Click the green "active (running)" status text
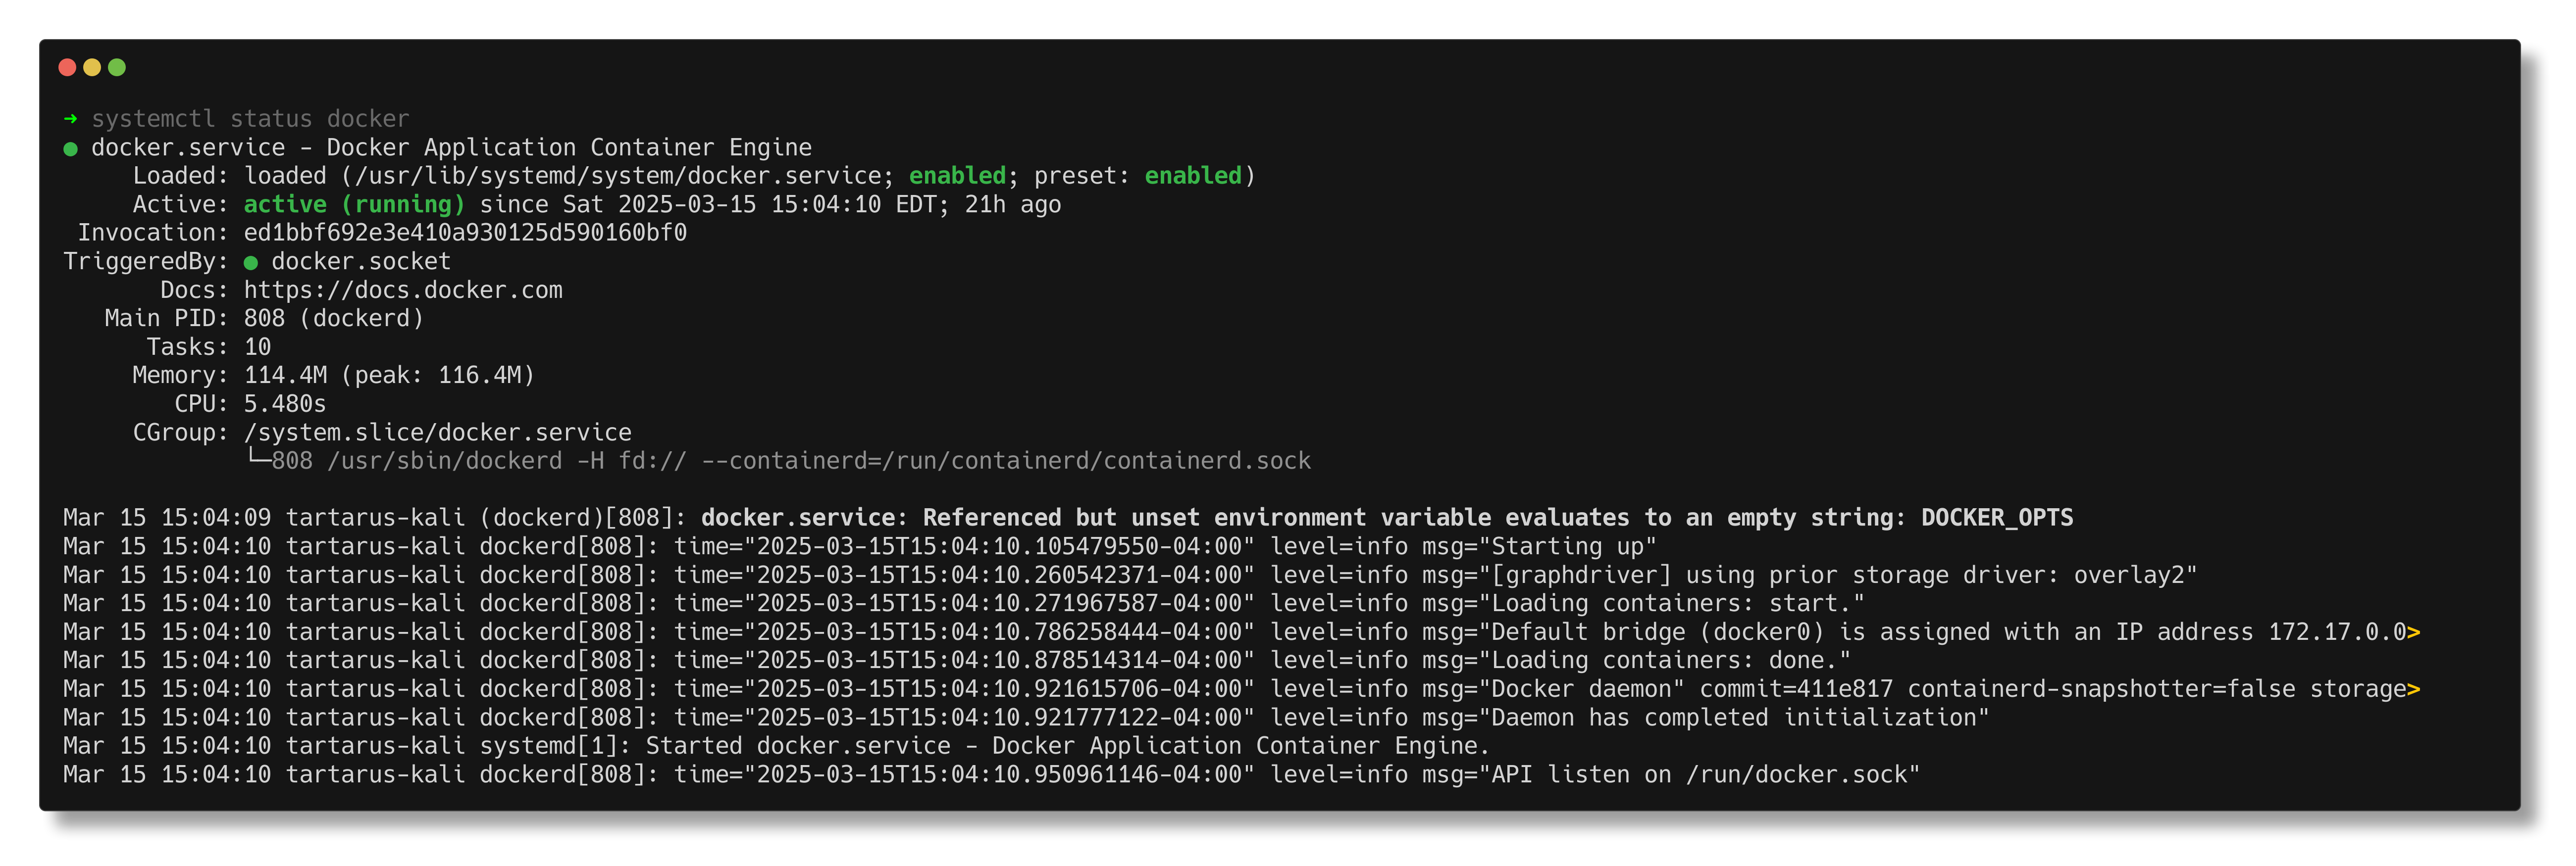This screenshot has height=866, width=2576. (354, 205)
